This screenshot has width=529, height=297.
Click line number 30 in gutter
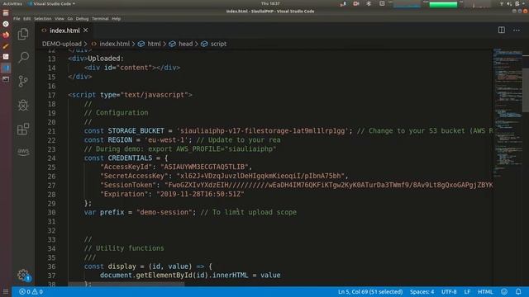[x=51, y=213]
